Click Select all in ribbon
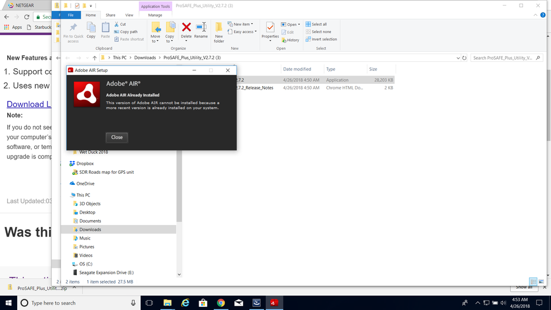This screenshot has width=551, height=310. [316, 24]
